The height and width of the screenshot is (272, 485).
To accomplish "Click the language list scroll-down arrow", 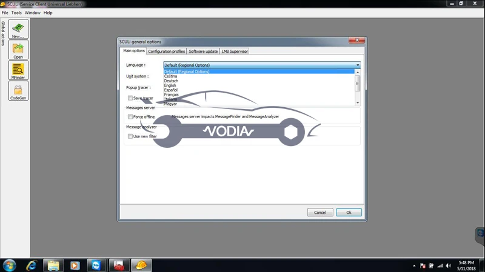I will click(x=358, y=103).
